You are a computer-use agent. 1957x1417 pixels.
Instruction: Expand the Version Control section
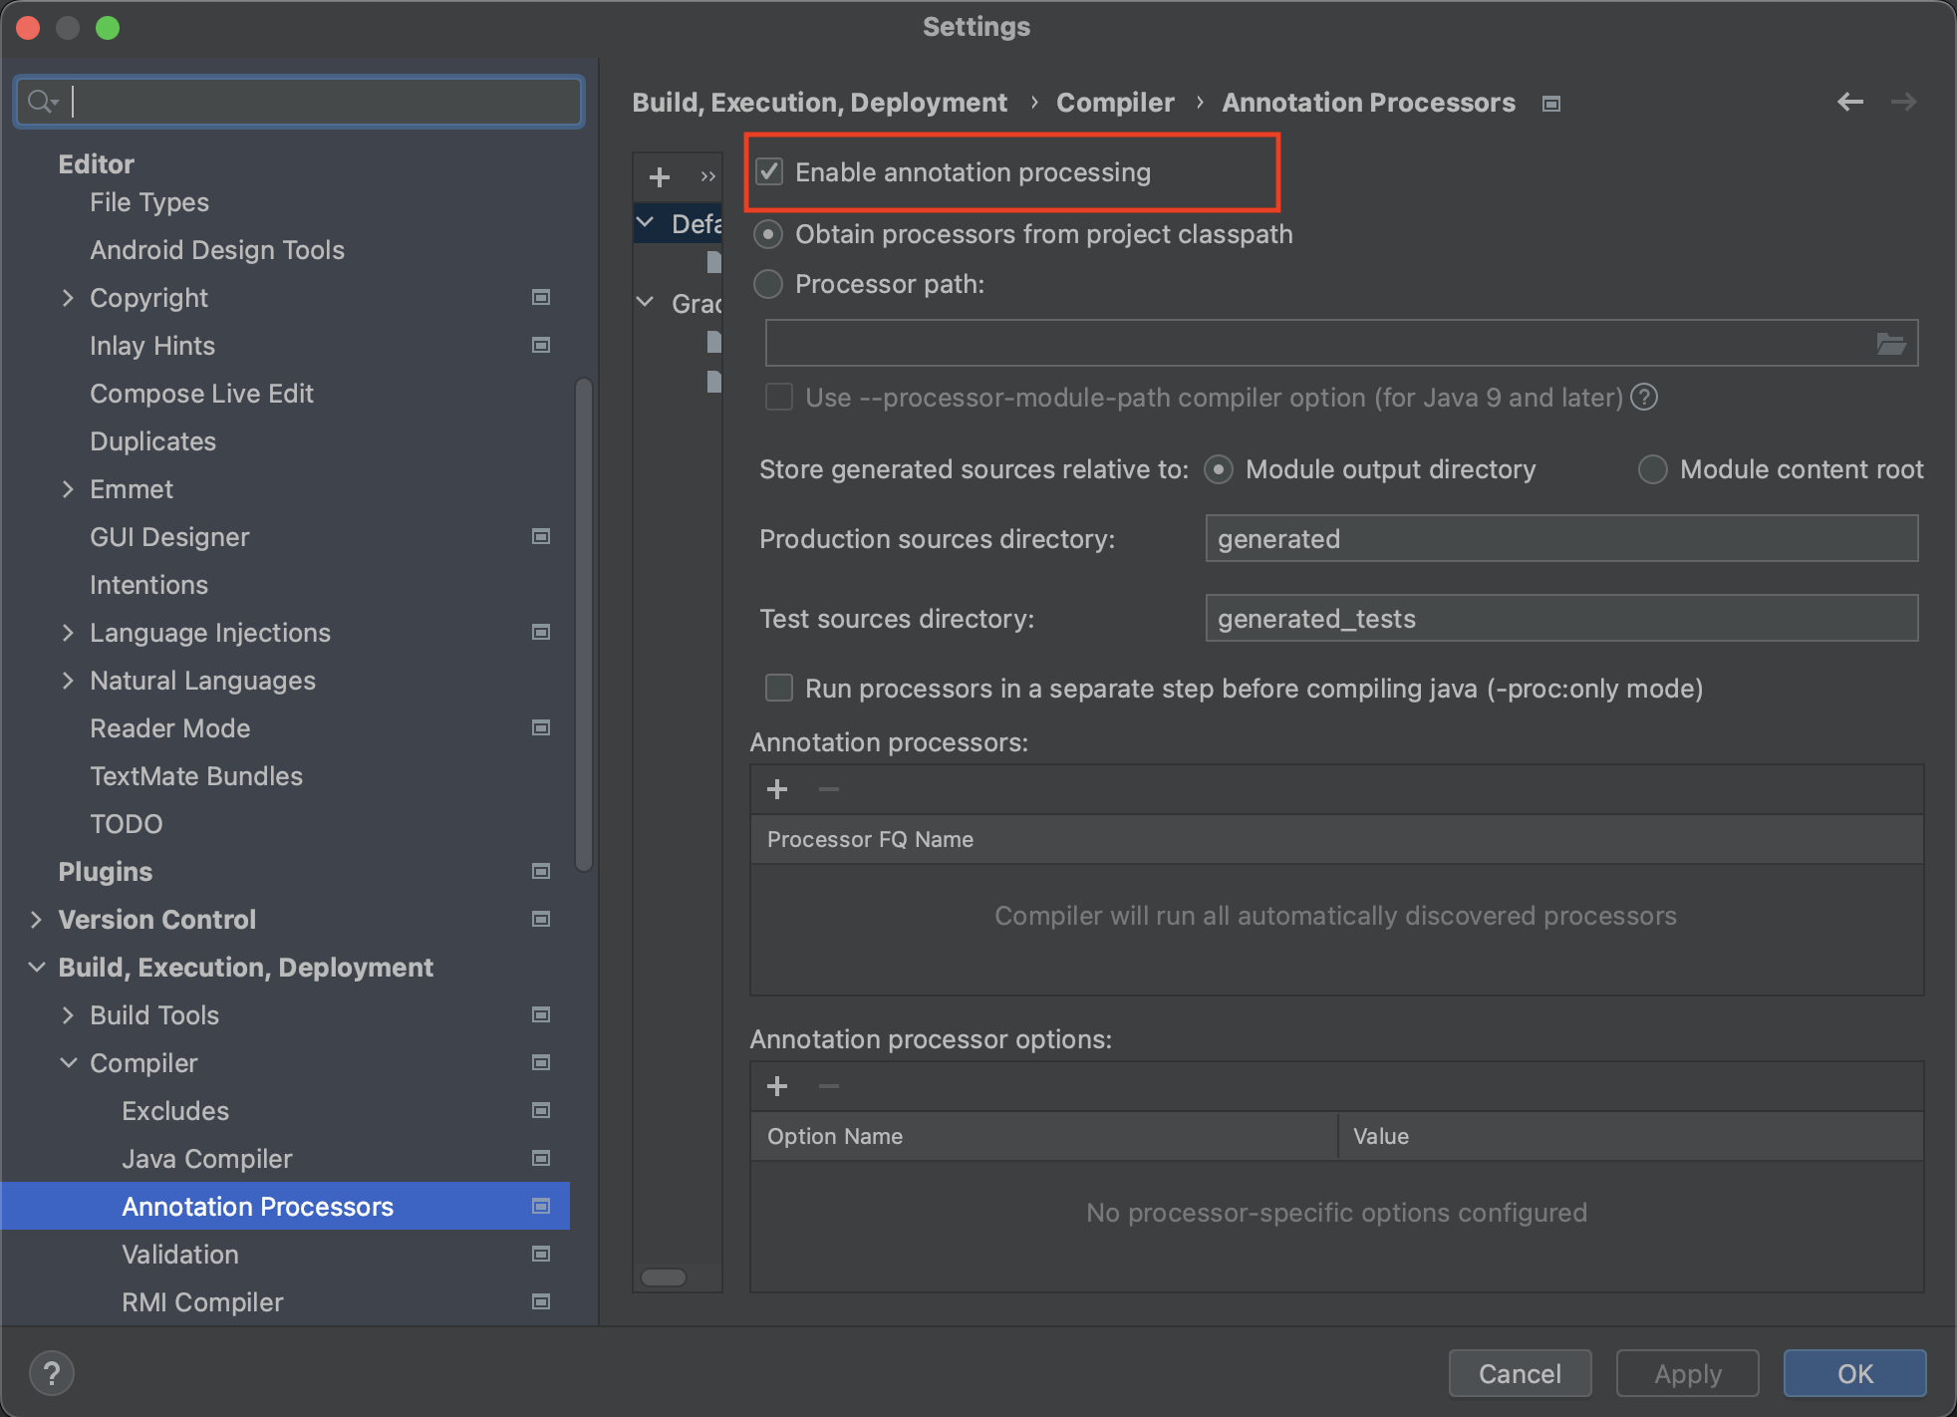click(36, 920)
